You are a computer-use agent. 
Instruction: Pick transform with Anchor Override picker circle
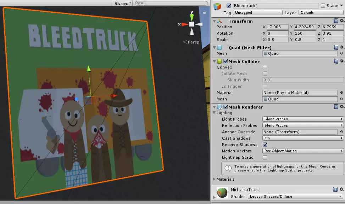(341, 132)
